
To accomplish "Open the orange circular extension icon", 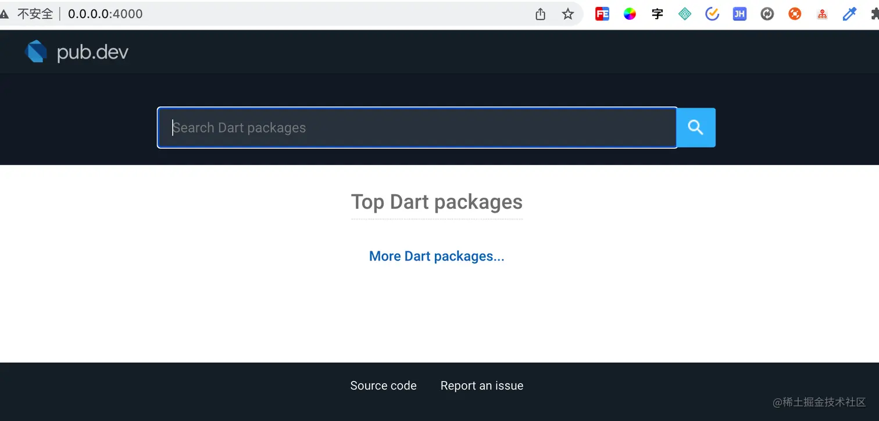I will click(x=795, y=14).
